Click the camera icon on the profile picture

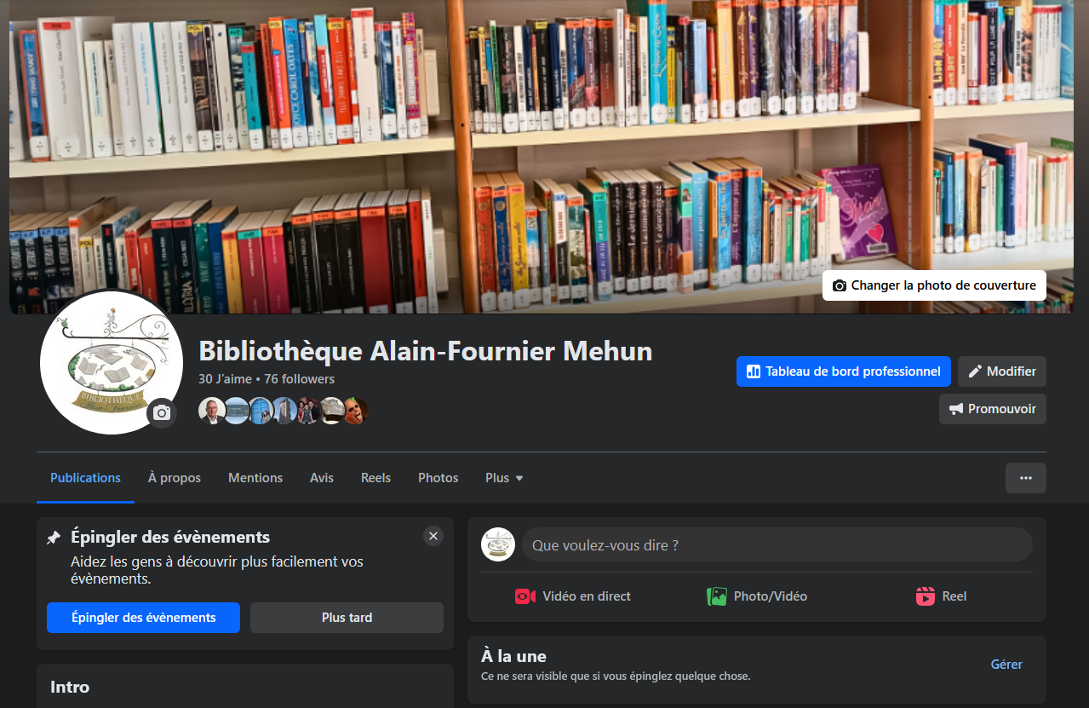[x=162, y=413]
